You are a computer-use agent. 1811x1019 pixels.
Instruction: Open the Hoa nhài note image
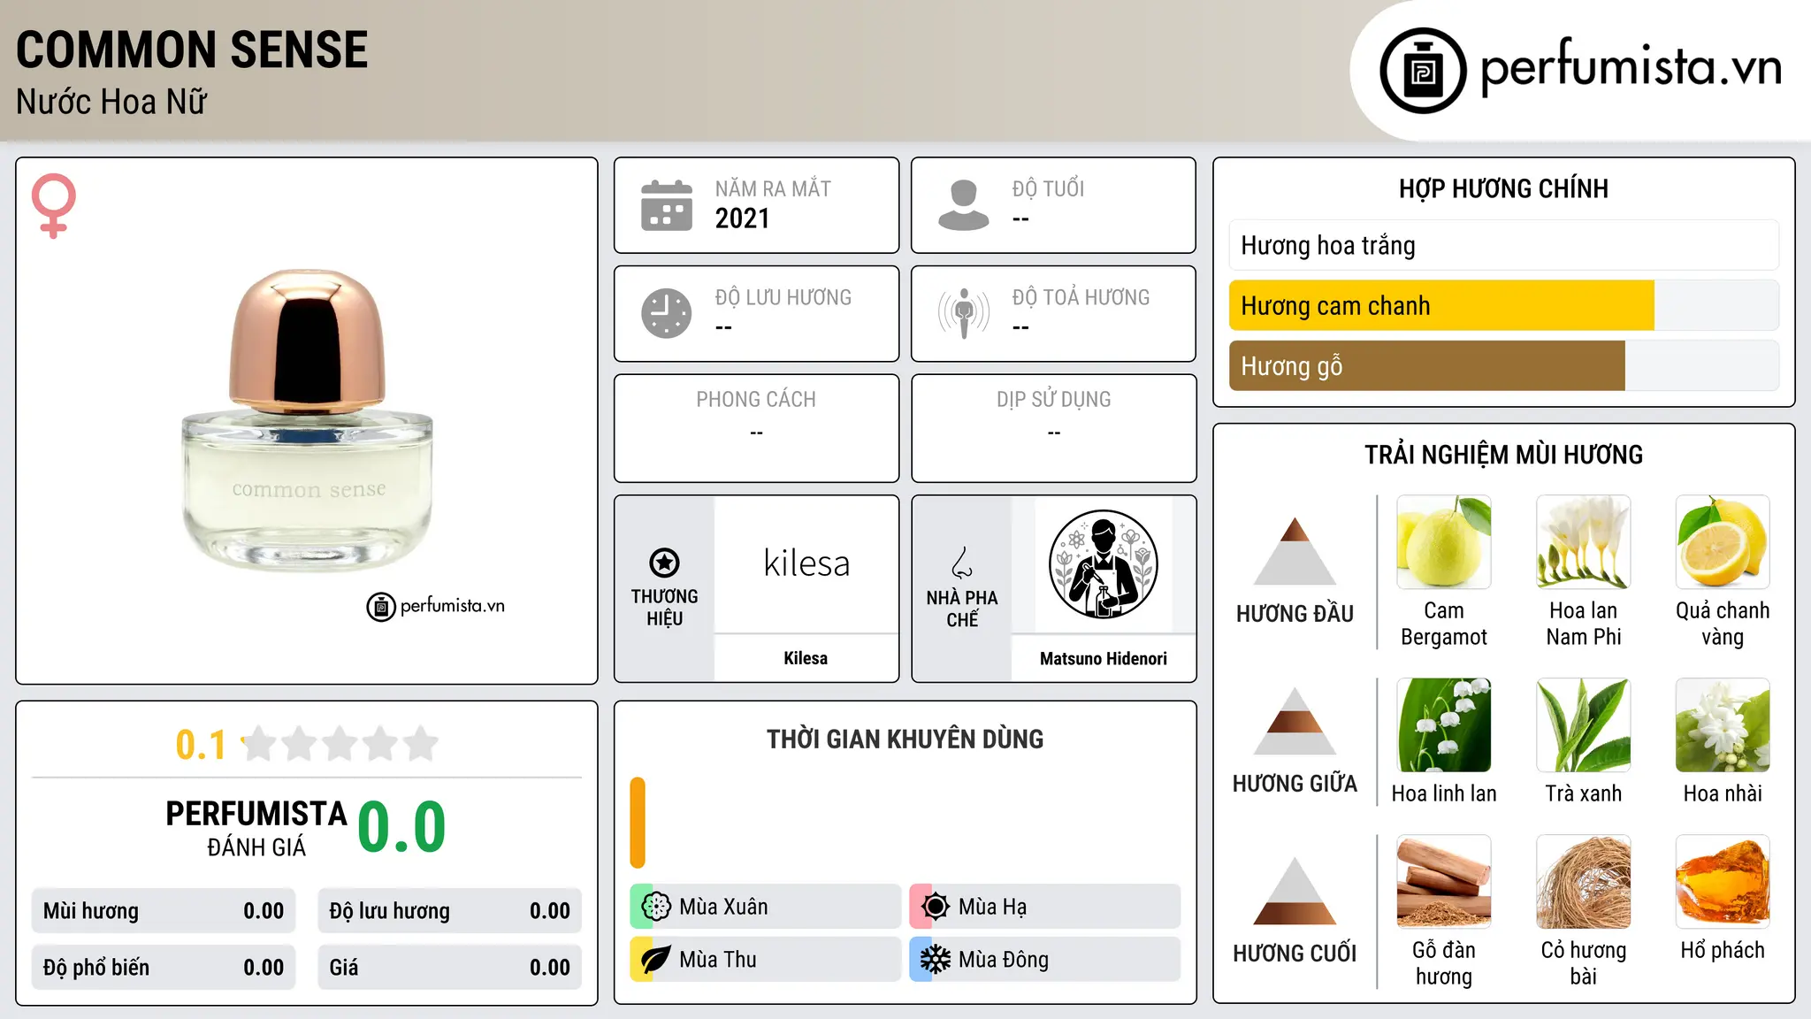(1723, 725)
